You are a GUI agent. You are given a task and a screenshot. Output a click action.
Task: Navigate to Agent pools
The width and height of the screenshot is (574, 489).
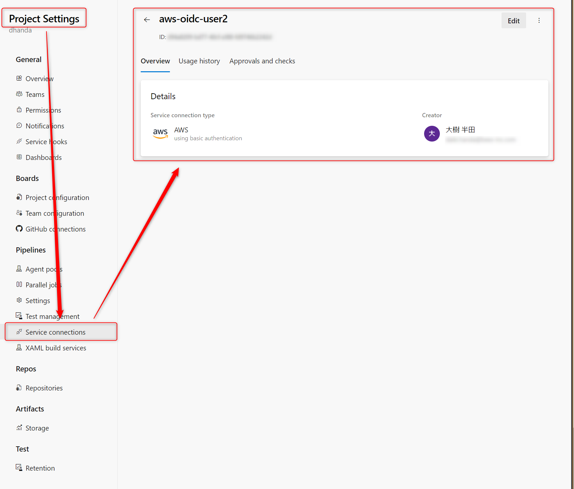click(x=44, y=269)
